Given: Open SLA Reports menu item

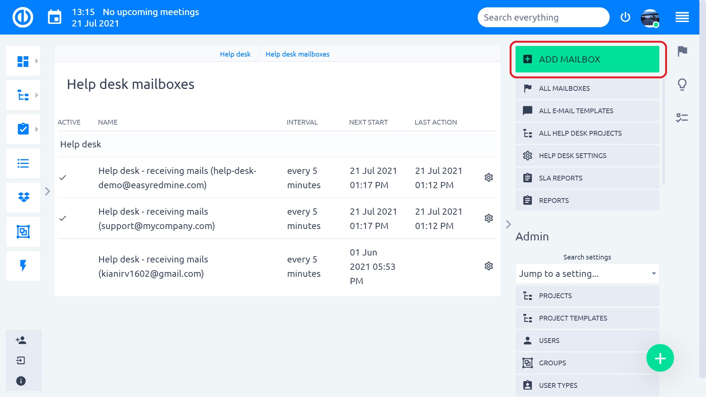Looking at the screenshot, I should click(x=587, y=178).
